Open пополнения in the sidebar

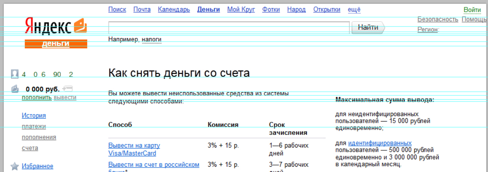click(39, 137)
